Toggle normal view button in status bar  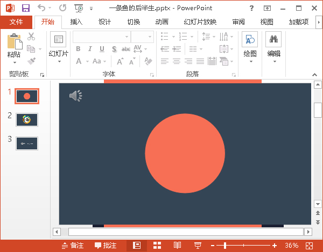click(137, 246)
